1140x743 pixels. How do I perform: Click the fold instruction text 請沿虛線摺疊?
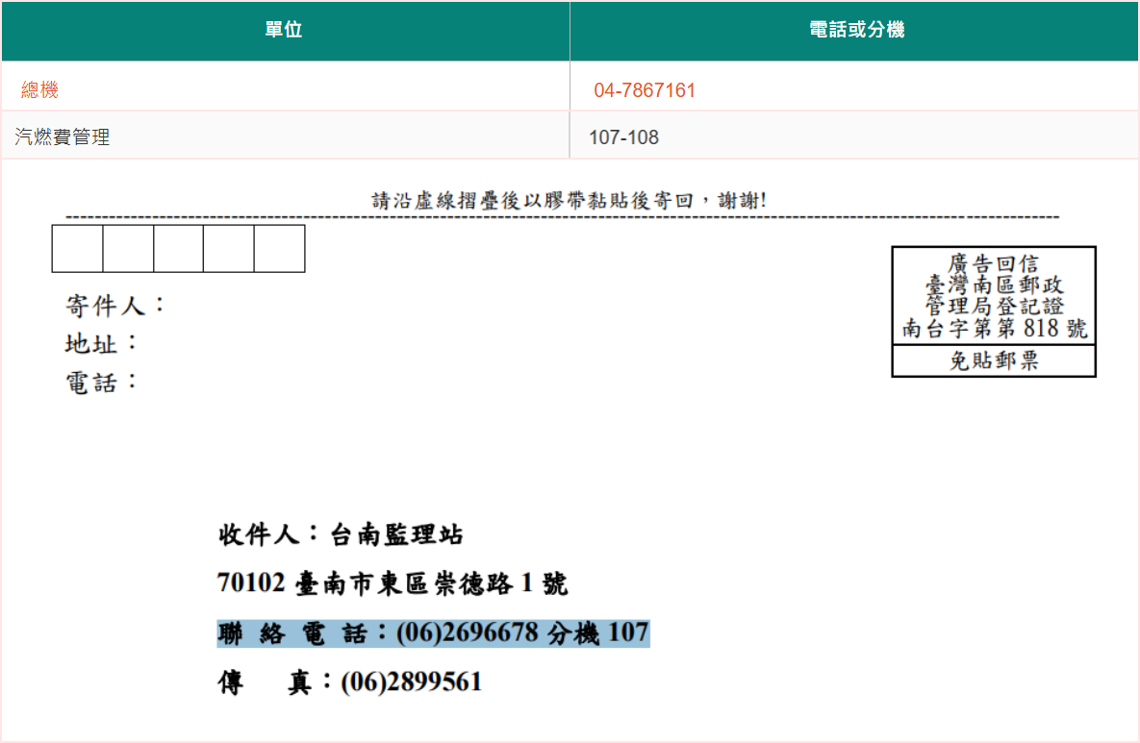[x=569, y=201]
